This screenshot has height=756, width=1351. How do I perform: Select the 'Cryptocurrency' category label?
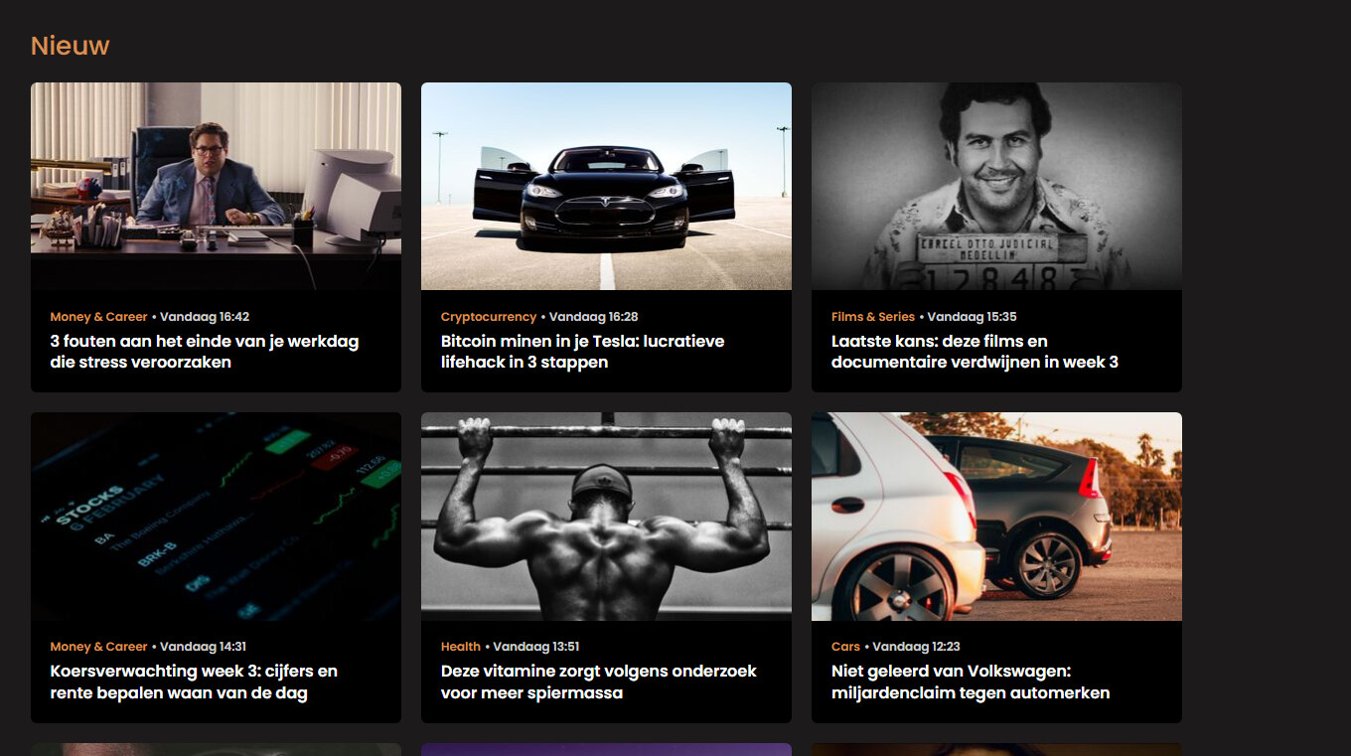pyautogui.click(x=489, y=317)
